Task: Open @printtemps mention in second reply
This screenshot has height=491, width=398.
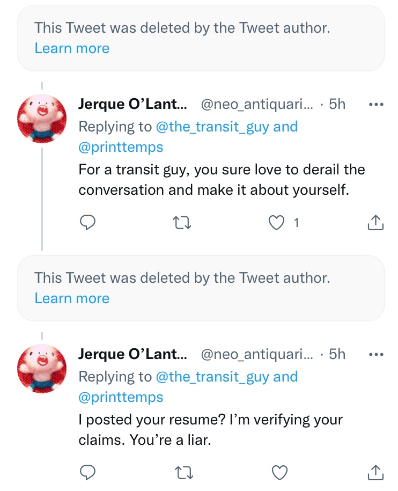Action: 121,397
